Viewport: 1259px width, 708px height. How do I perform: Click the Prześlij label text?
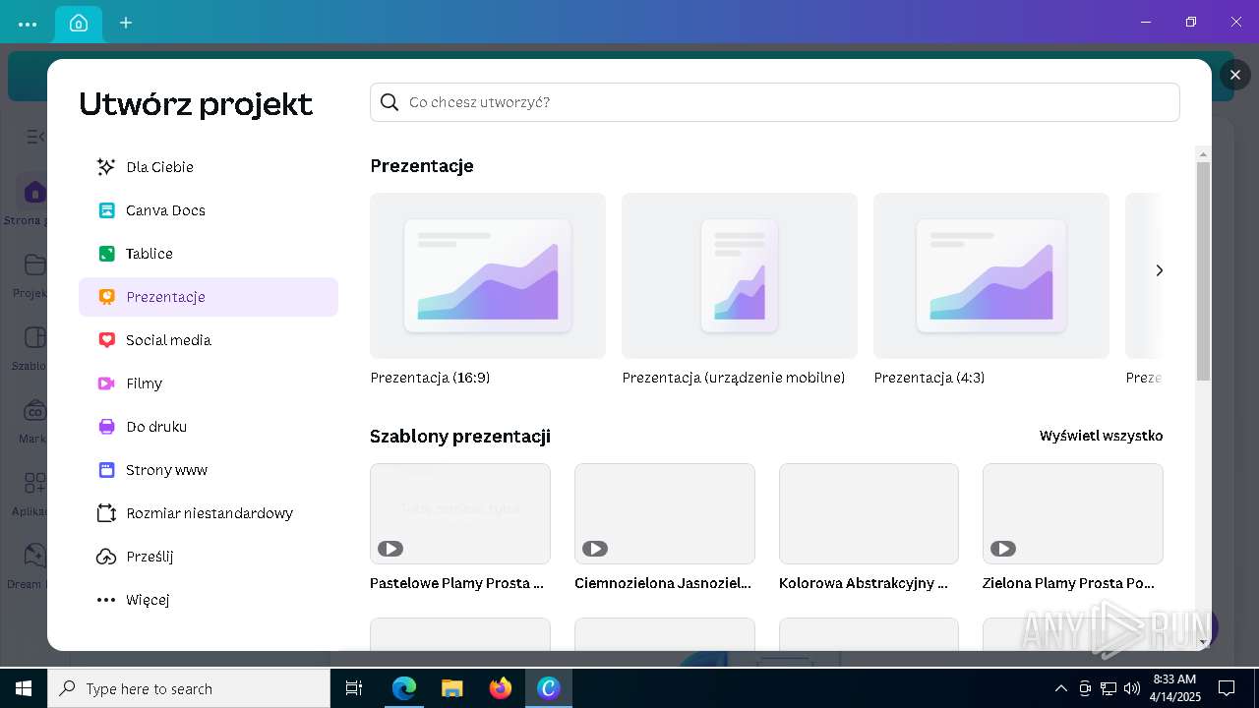150,557
